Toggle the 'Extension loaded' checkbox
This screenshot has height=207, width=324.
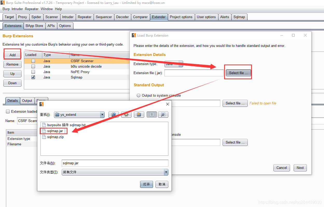pos(8,111)
